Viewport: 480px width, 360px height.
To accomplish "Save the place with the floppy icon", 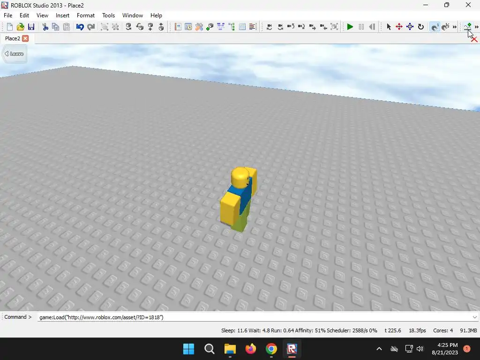I will click(31, 27).
